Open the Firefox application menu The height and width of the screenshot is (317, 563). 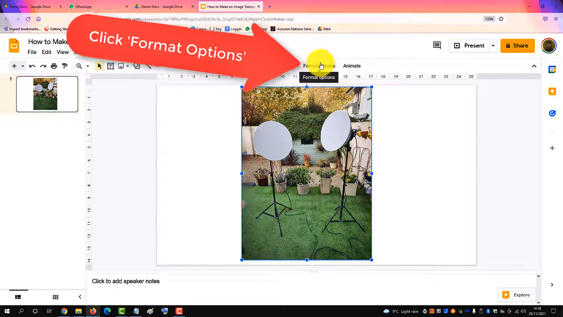[x=556, y=19]
